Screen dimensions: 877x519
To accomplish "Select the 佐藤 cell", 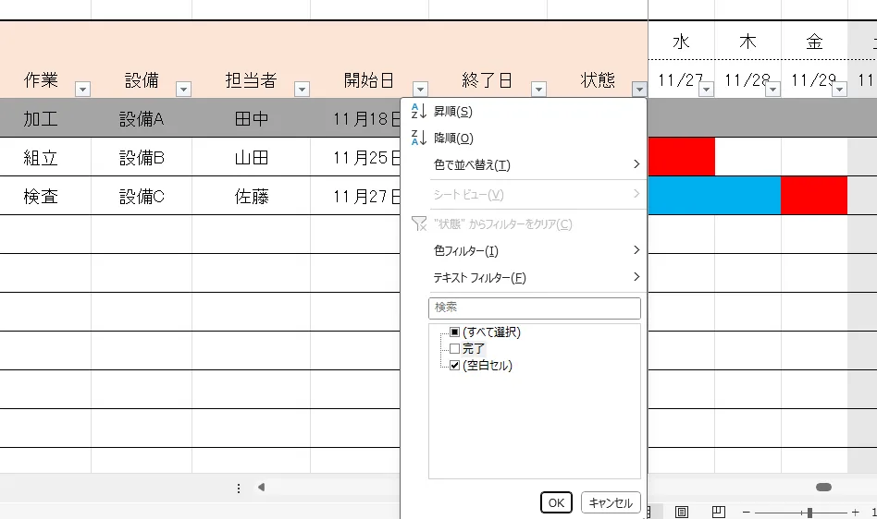I will tap(251, 196).
